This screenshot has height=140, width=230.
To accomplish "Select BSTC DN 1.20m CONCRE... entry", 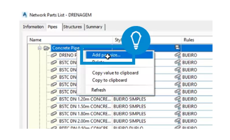I will click(85, 99).
